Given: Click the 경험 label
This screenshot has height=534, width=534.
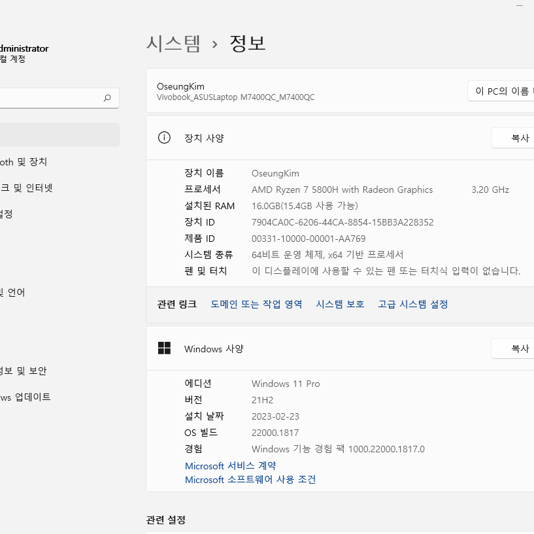Looking at the screenshot, I should click(193, 448).
